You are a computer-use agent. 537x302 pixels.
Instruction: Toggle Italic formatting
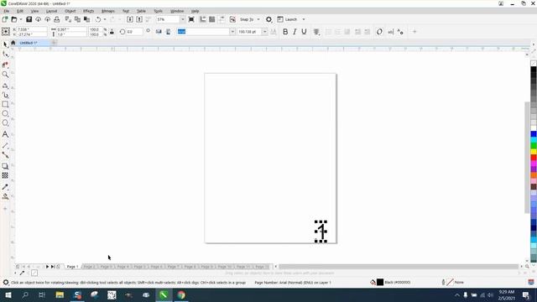tap(295, 32)
